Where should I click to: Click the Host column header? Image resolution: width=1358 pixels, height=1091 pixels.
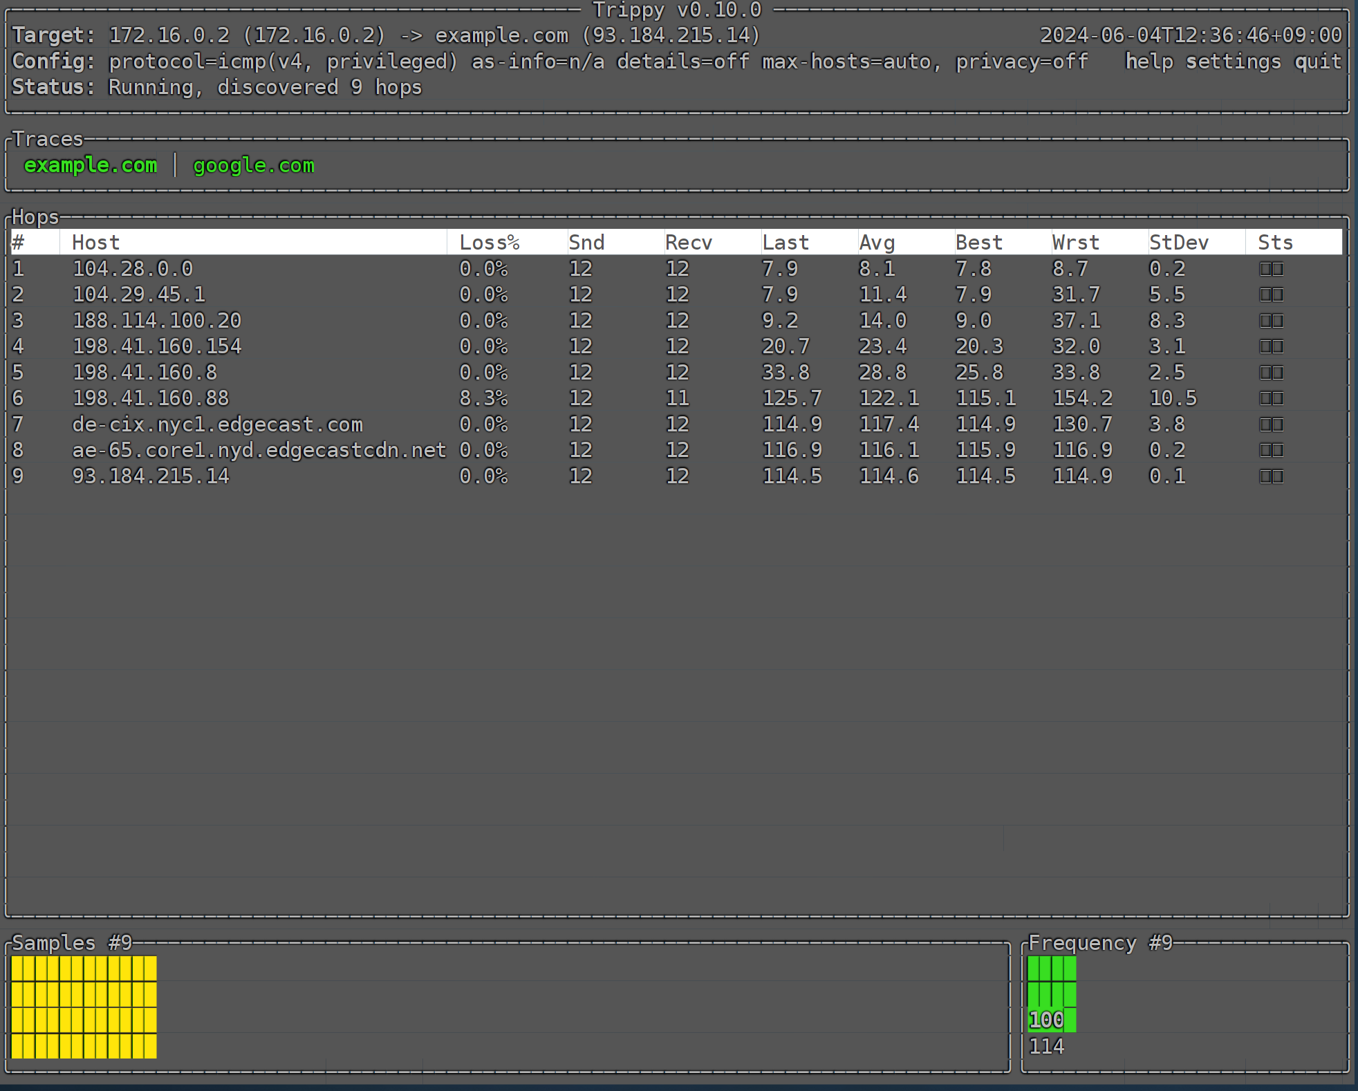click(x=96, y=243)
